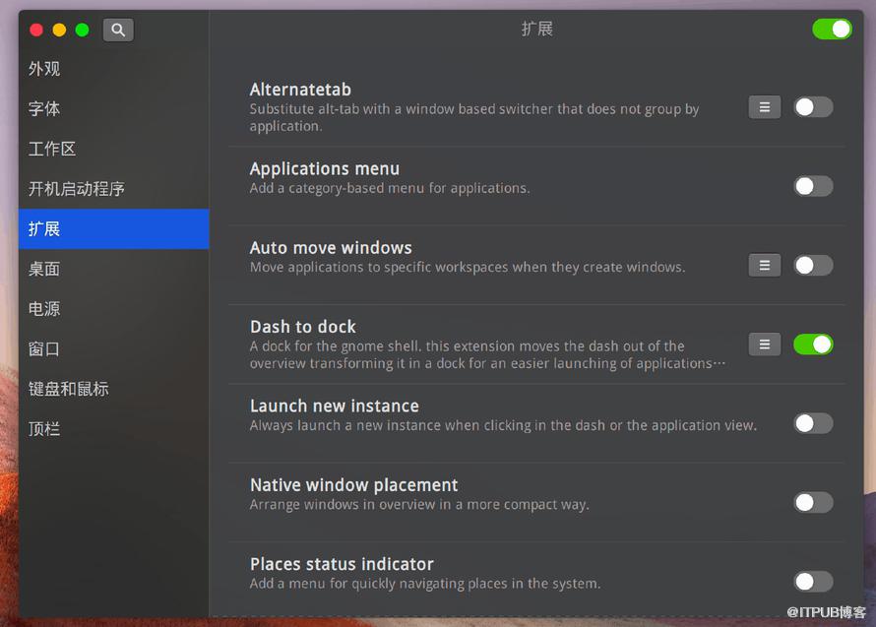Turn off the global extensions switch

[x=832, y=30]
